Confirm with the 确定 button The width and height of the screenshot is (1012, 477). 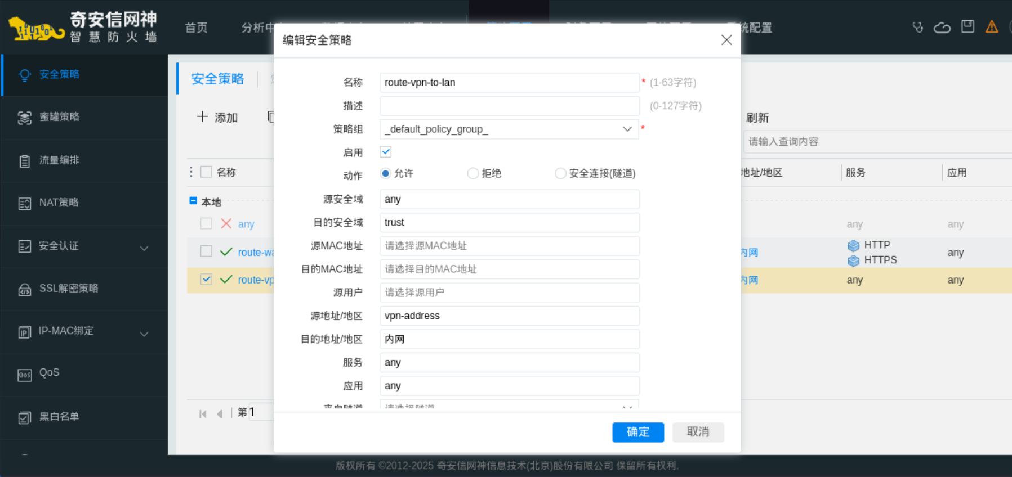point(637,432)
